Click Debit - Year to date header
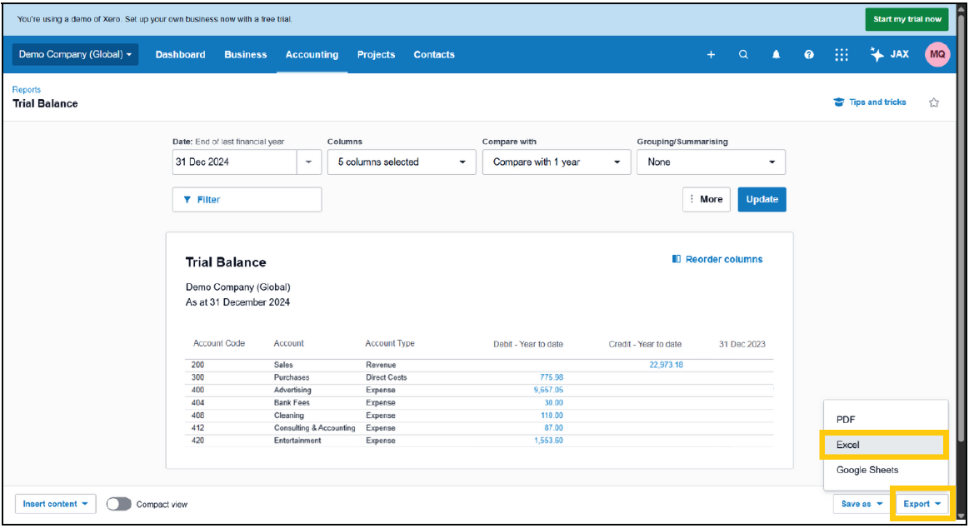The height and width of the screenshot is (528, 969). tap(527, 344)
